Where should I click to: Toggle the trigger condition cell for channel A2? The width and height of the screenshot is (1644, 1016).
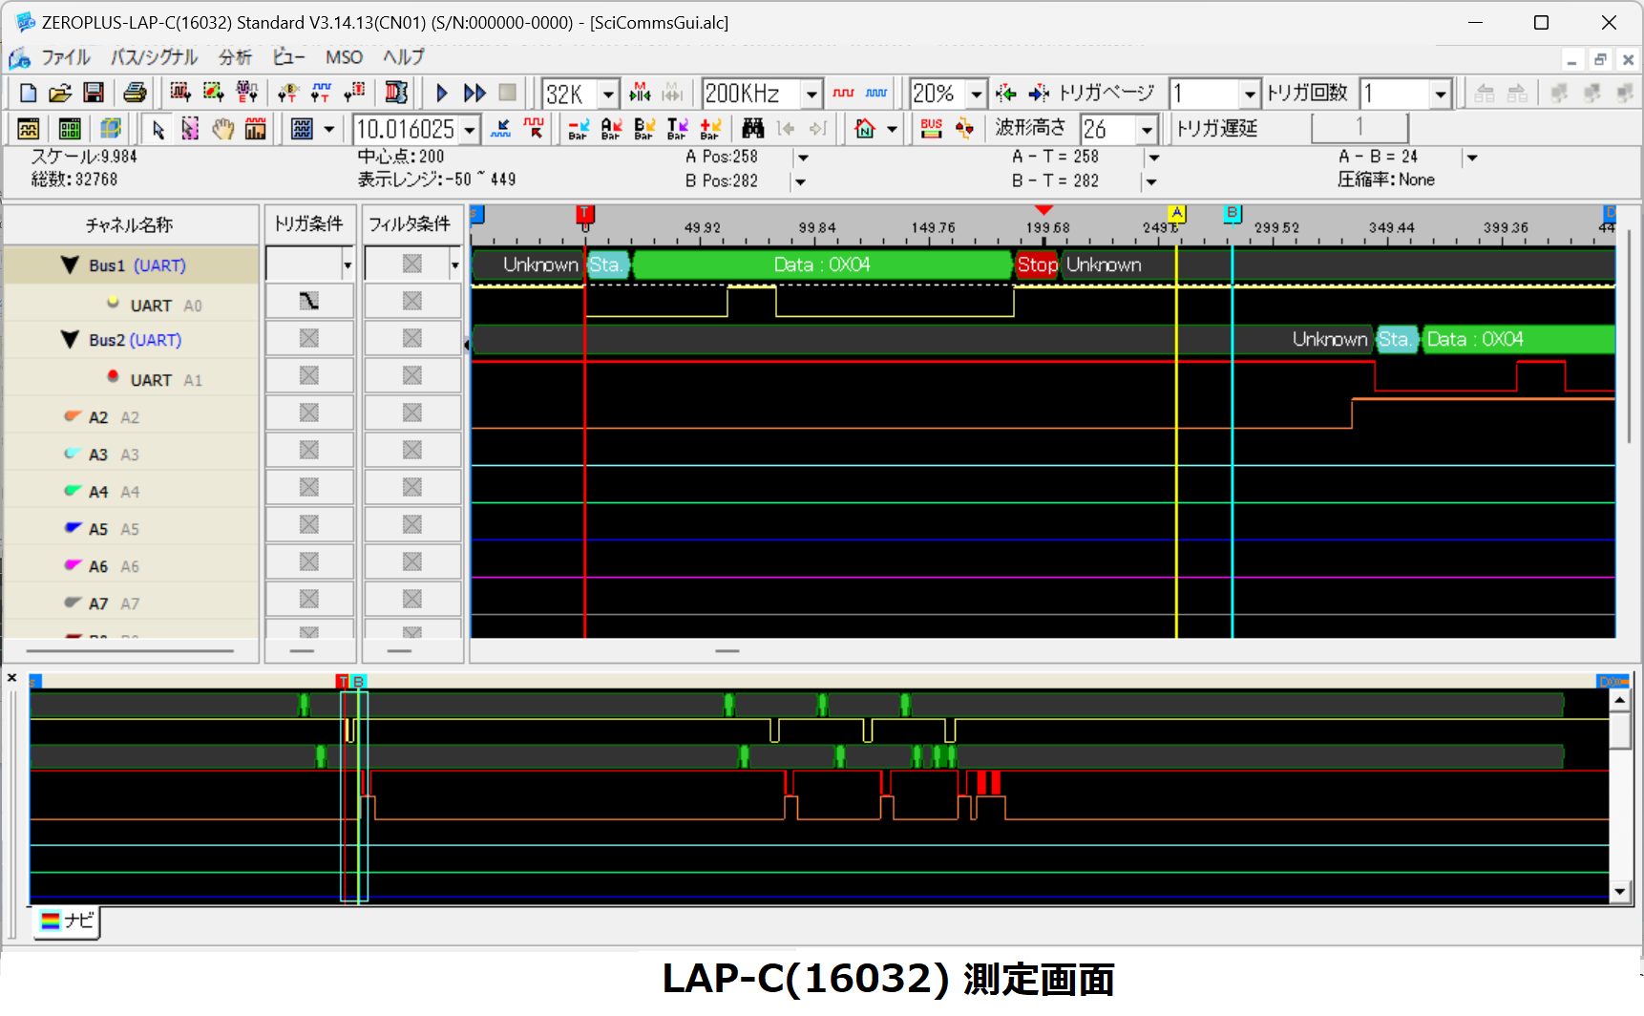(309, 413)
